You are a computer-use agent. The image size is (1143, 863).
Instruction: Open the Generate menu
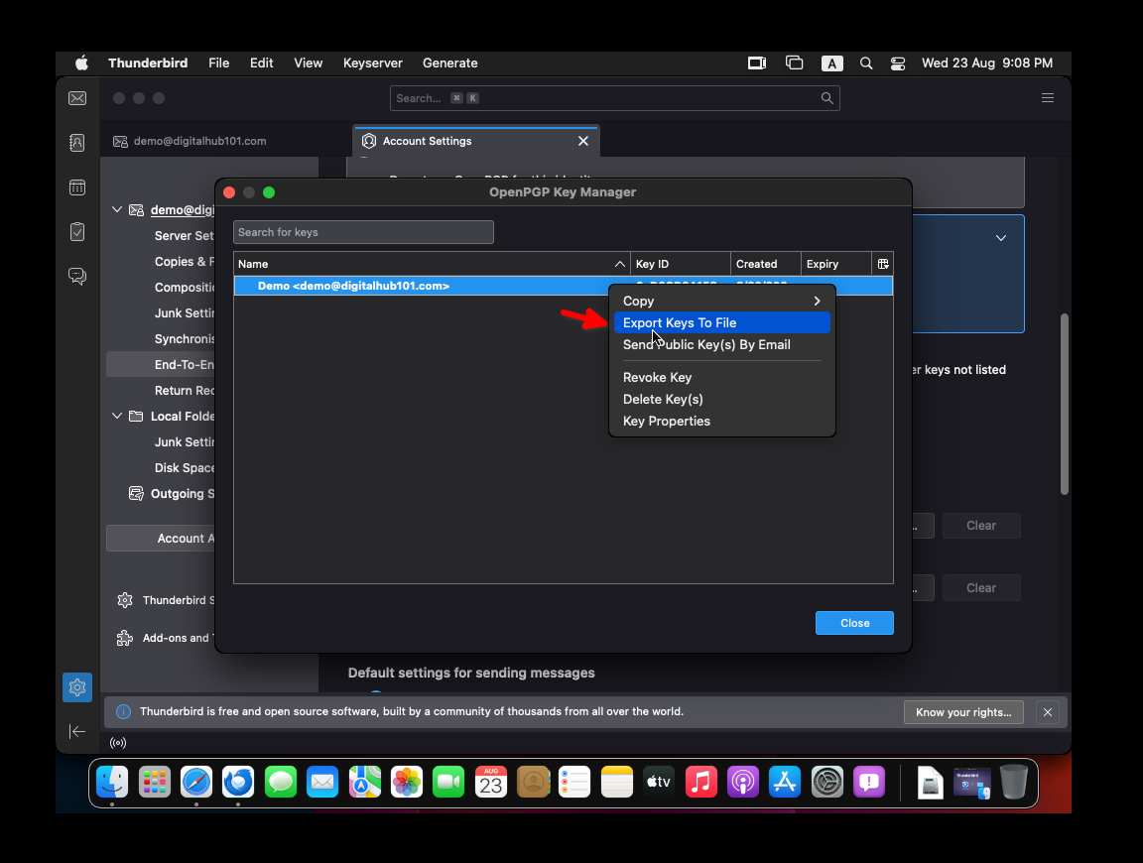point(449,63)
